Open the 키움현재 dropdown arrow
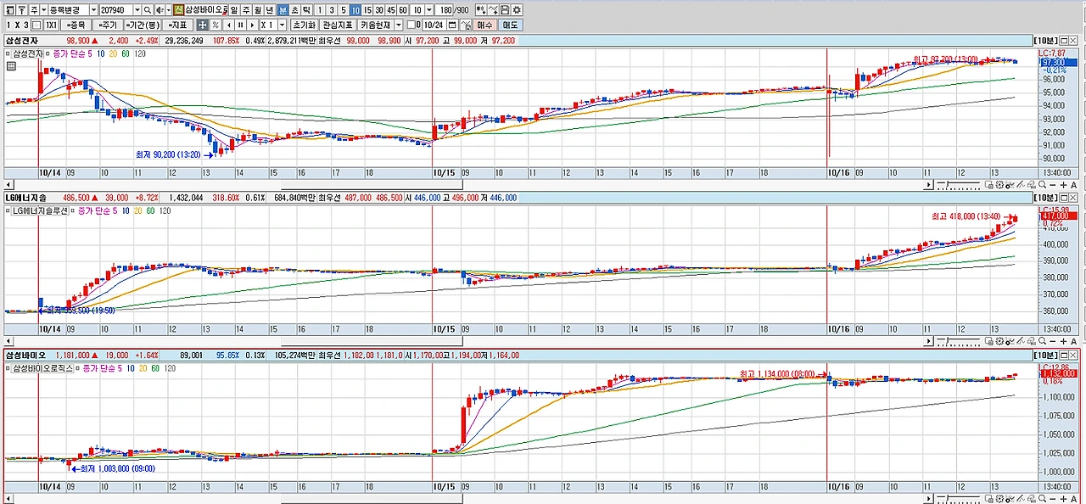This screenshot has width=1086, height=504. click(398, 25)
